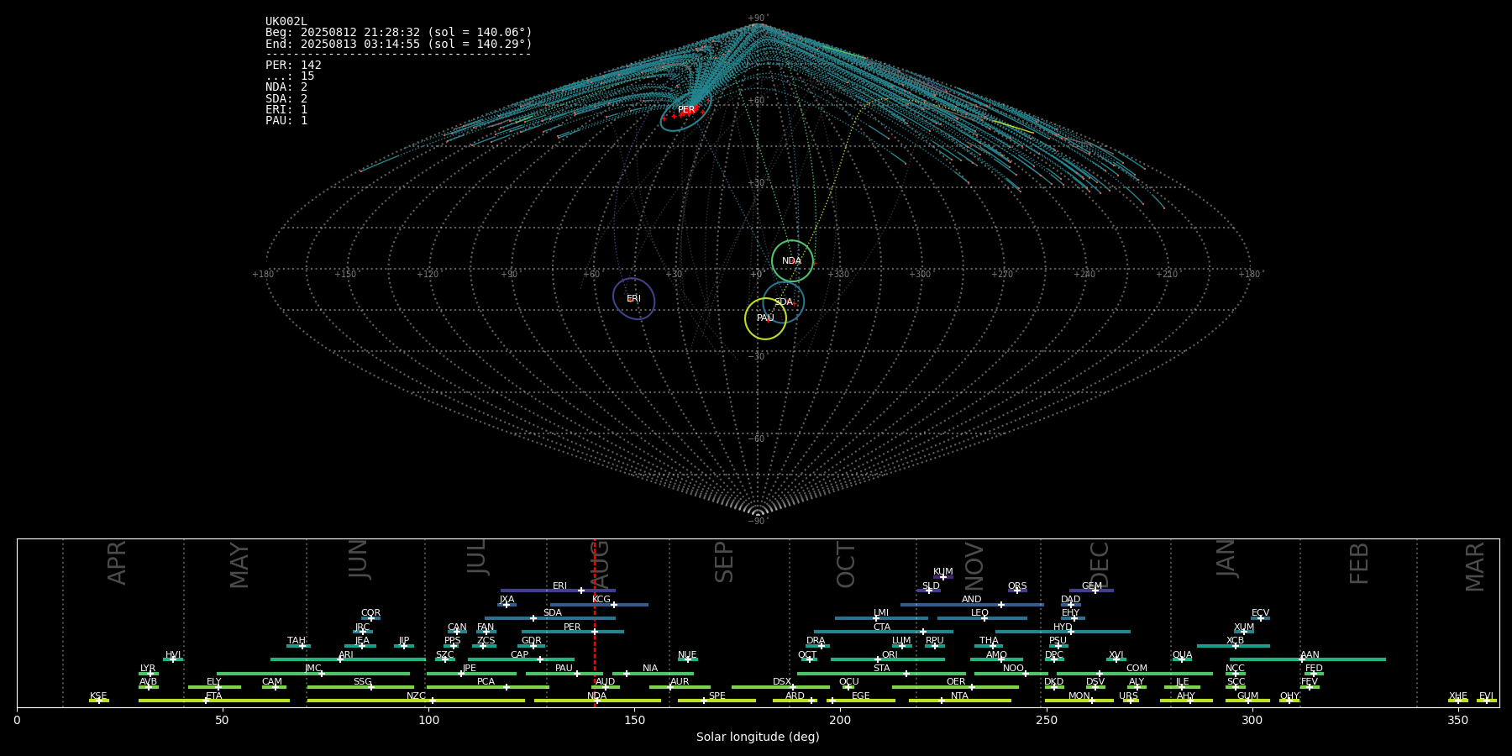Image resolution: width=1512 pixels, height=756 pixels.
Task: Click the APR month label in timeline
Action: pyautogui.click(x=117, y=563)
